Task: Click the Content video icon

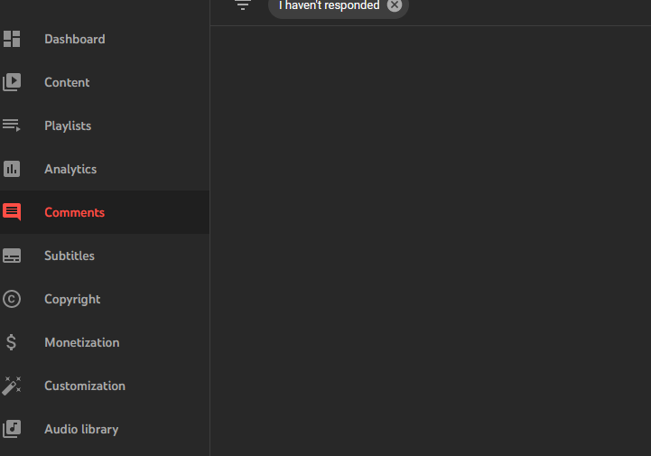Action: [x=12, y=82]
